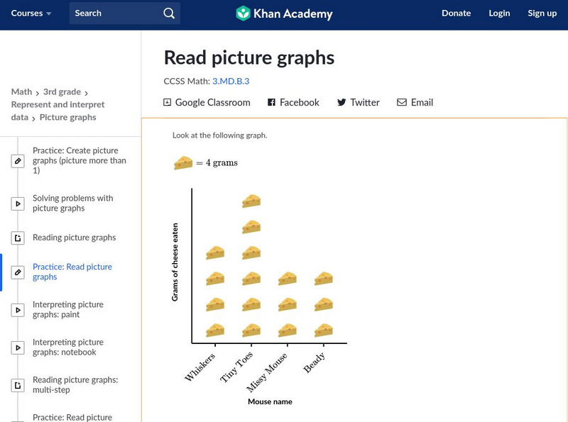Select Interpreting picture graphs: paint lesson

click(67, 309)
